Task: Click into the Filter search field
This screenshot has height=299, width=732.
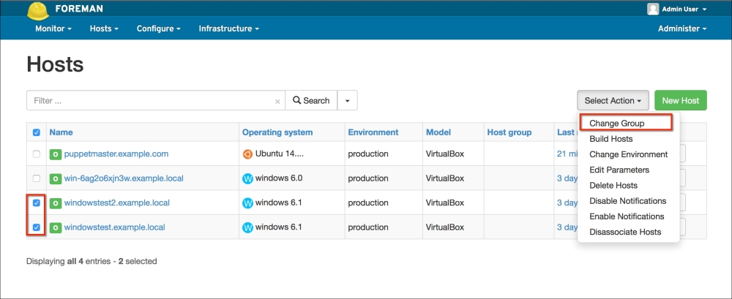Action: 150,101
